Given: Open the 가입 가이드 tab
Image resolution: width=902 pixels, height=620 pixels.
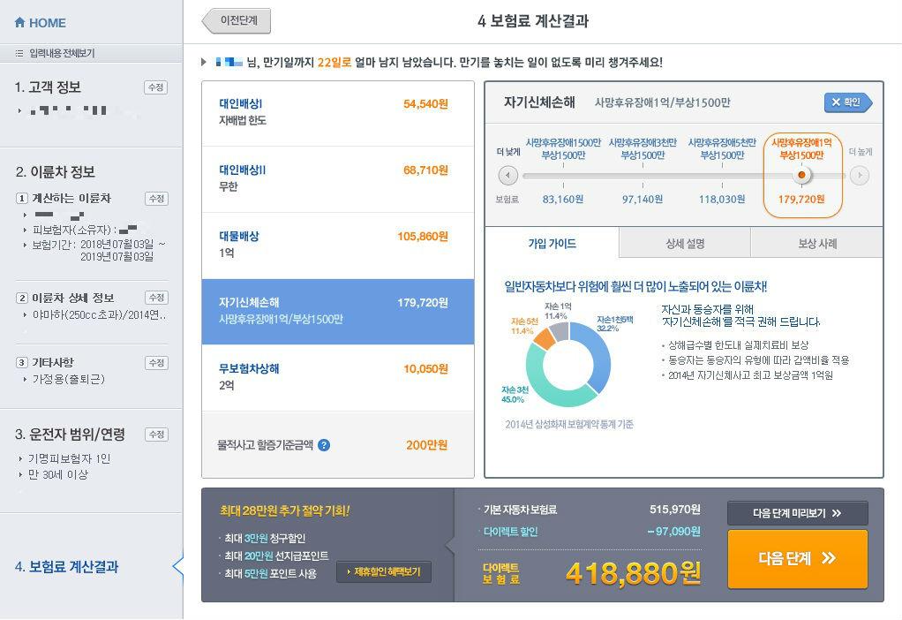Looking at the screenshot, I should coord(552,243).
